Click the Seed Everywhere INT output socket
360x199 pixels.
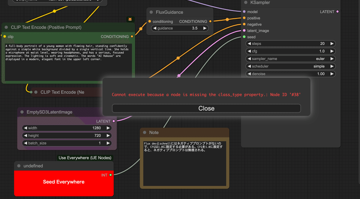[x=110, y=175]
